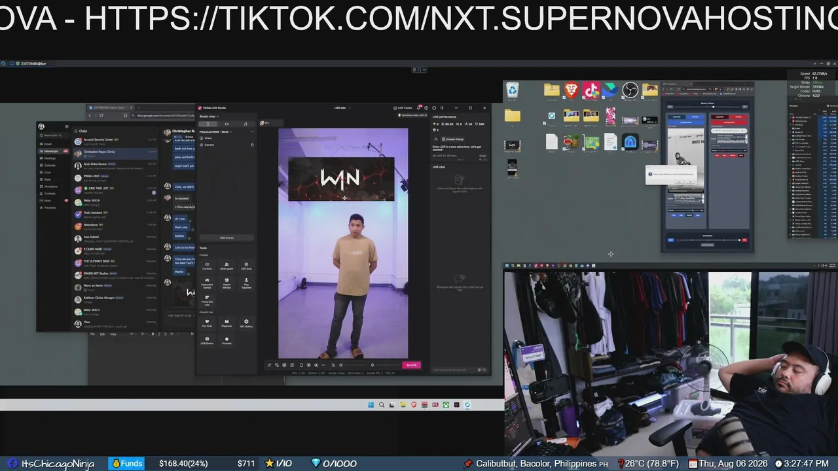Screen dimensions: 838x471
Task: Open the Play Together tool
Action: 246,283
